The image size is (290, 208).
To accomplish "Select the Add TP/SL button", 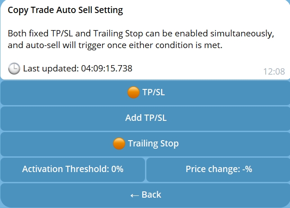I will (145, 119).
